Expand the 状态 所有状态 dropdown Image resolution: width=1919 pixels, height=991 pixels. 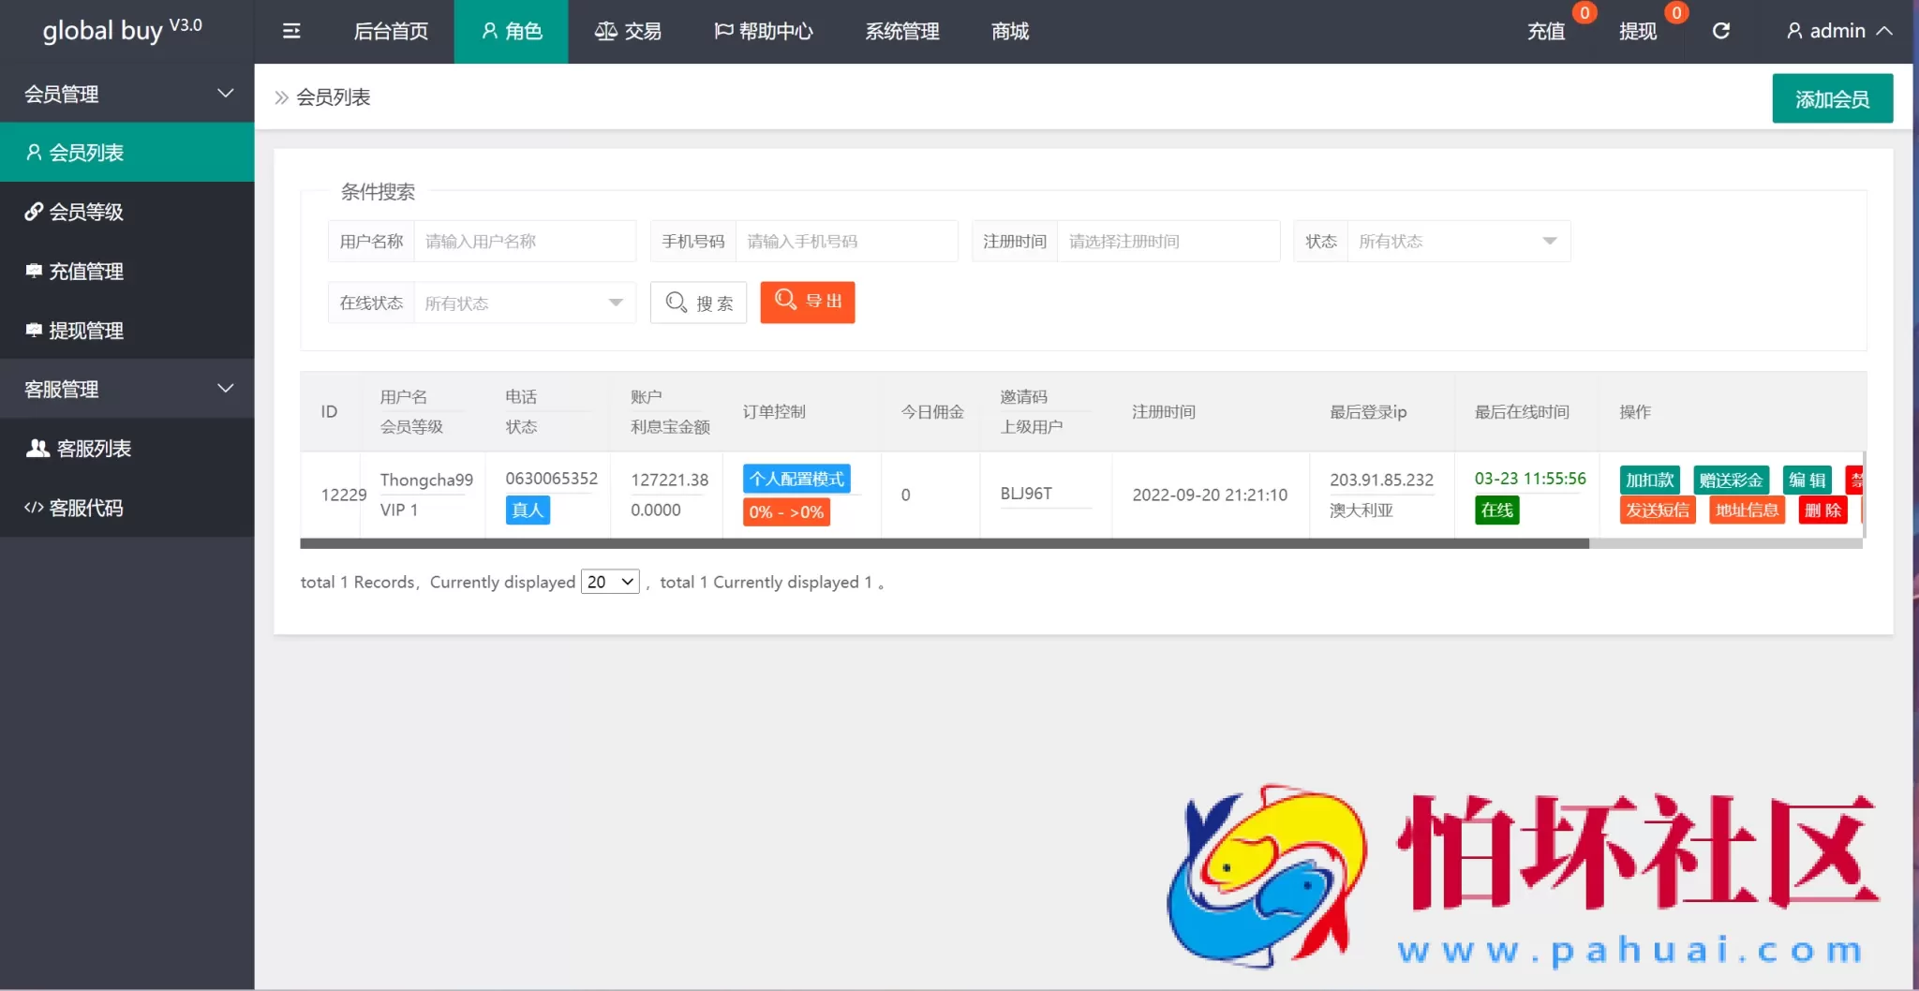tap(1457, 241)
